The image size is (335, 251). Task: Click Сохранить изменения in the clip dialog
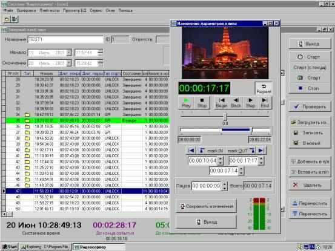[206, 206]
